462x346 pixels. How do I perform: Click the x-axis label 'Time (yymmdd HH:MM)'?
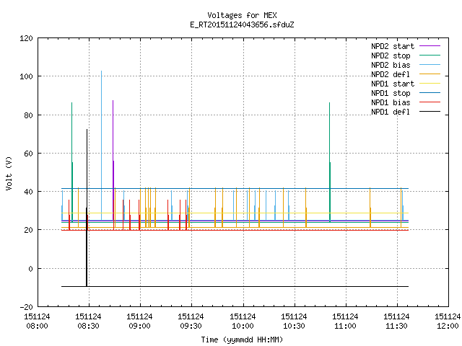point(242,340)
